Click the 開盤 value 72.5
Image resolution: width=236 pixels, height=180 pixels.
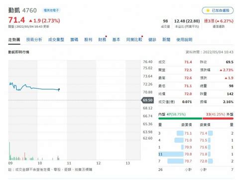pyautogui.click(x=188, y=70)
